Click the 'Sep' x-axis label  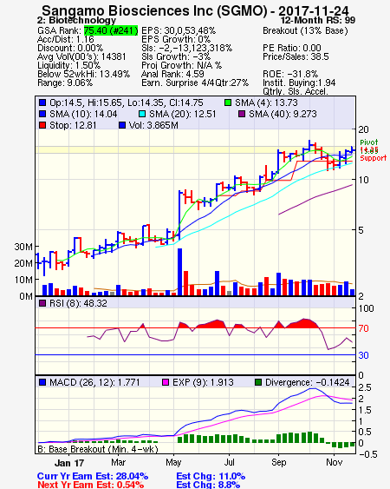[278, 462]
